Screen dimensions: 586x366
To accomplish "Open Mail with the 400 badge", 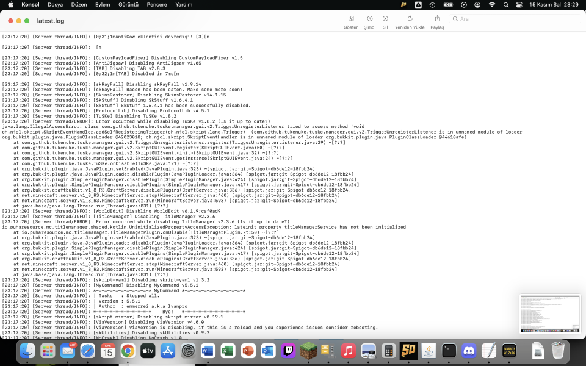I will coord(68,351).
